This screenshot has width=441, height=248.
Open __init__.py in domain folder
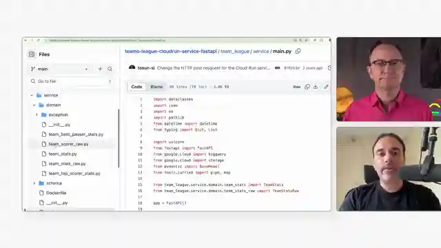pyautogui.click(x=59, y=125)
